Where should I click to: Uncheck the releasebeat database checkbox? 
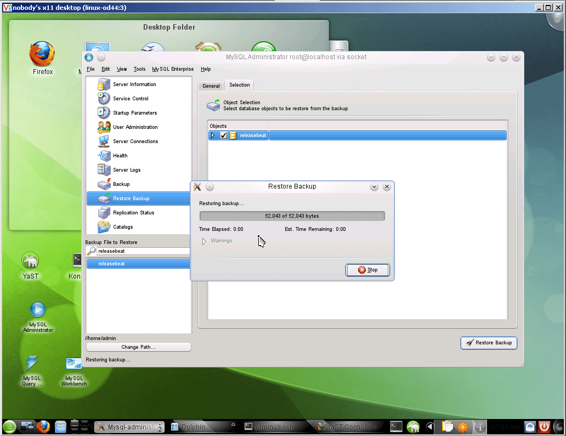coord(223,135)
